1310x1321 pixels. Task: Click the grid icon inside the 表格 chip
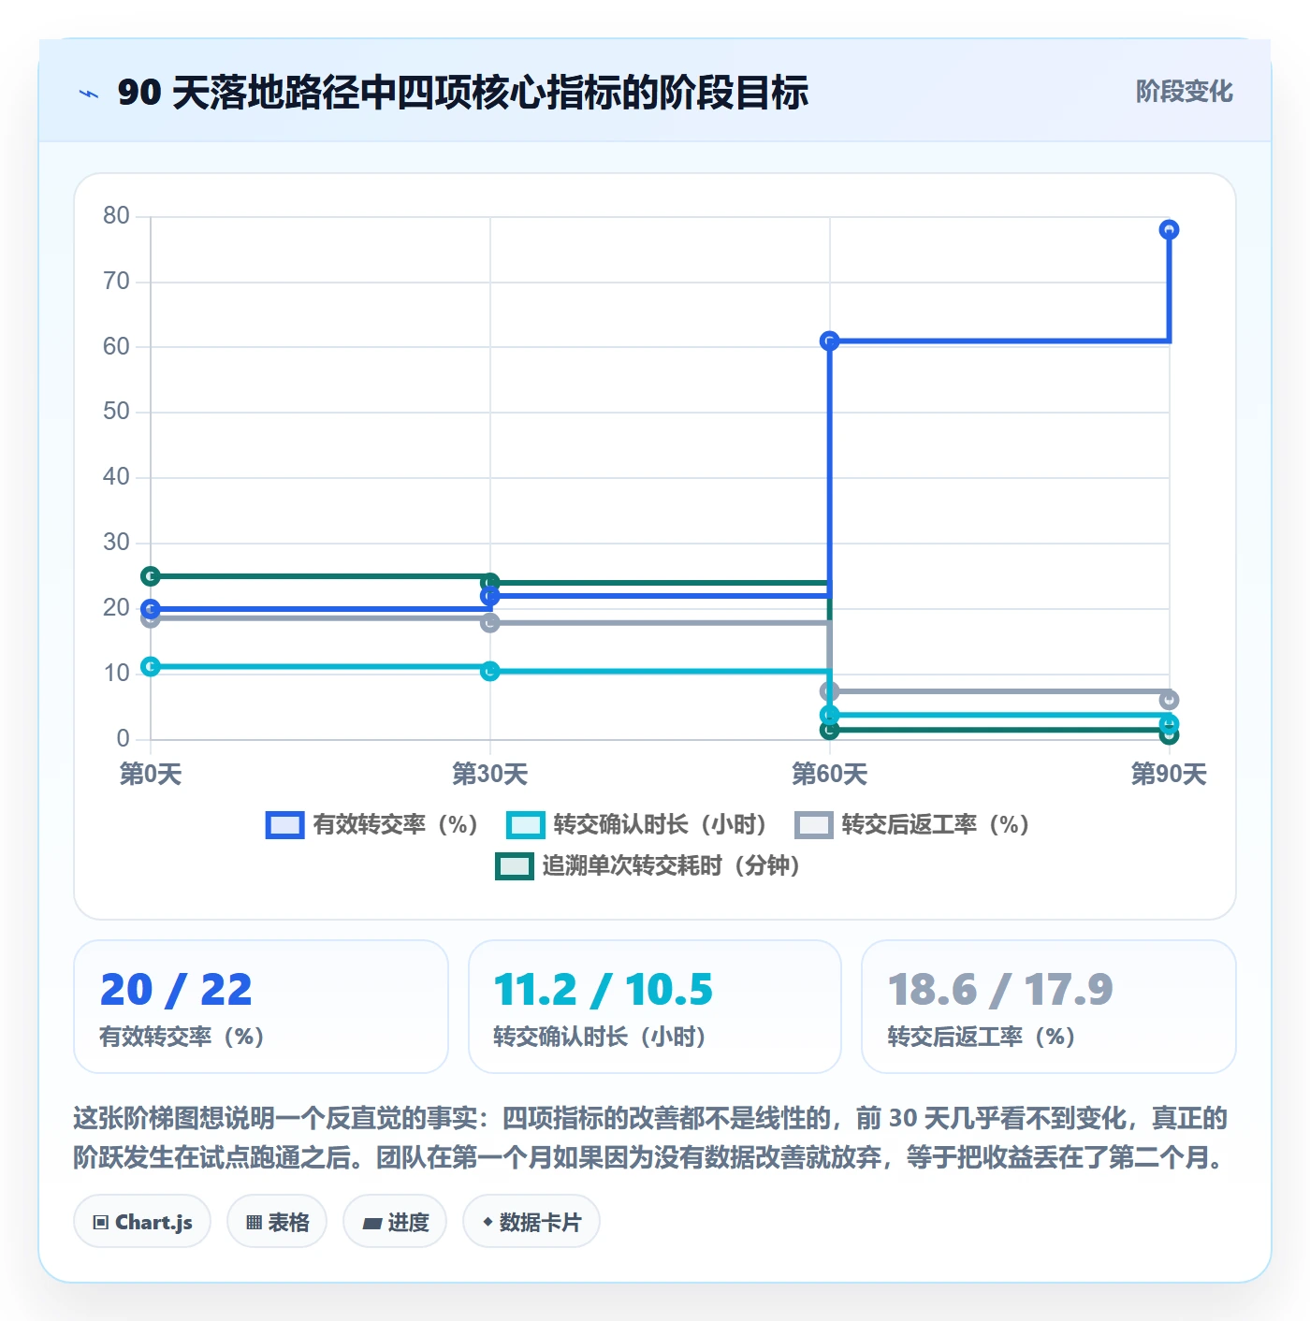[x=254, y=1223]
